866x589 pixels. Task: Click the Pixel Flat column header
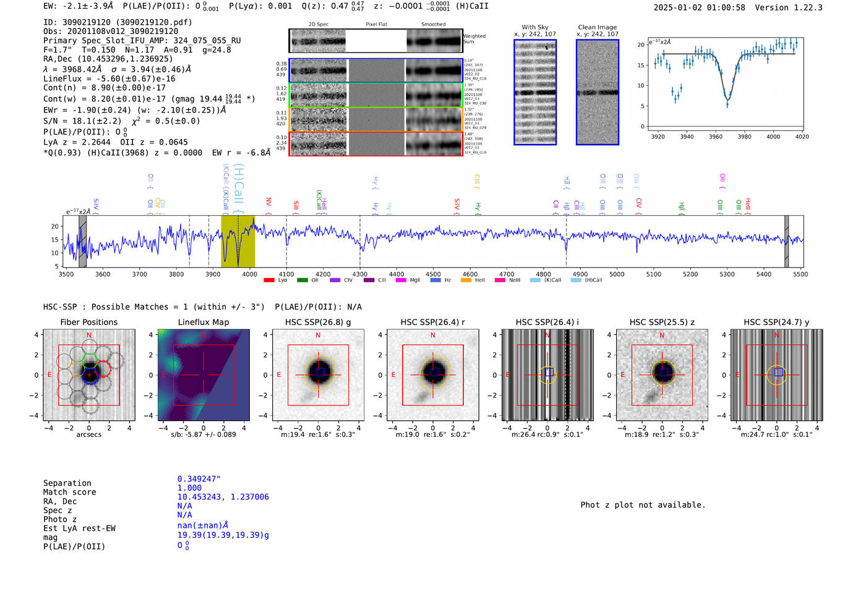pos(377,25)
